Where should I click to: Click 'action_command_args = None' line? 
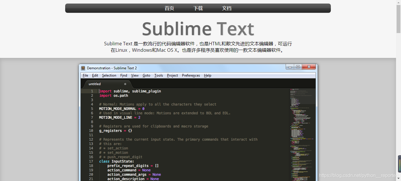pos(134,175)
